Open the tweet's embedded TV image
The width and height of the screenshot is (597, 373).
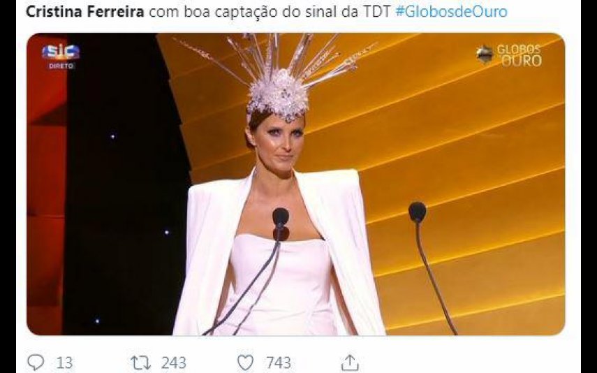tap(296, 184)
